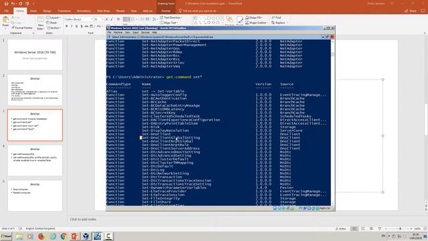Toggle bold formatting
The image size is (428, 241).
[x=67, y=26]
